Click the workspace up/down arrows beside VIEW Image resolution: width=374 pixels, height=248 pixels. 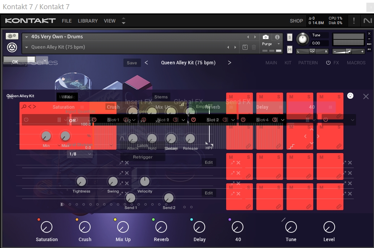(x=123, y=21)
